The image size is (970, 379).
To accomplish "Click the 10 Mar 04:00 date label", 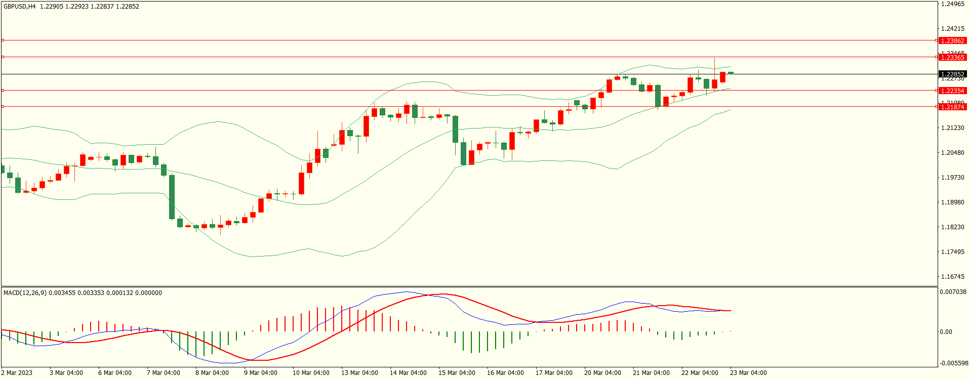I will 311,373.
